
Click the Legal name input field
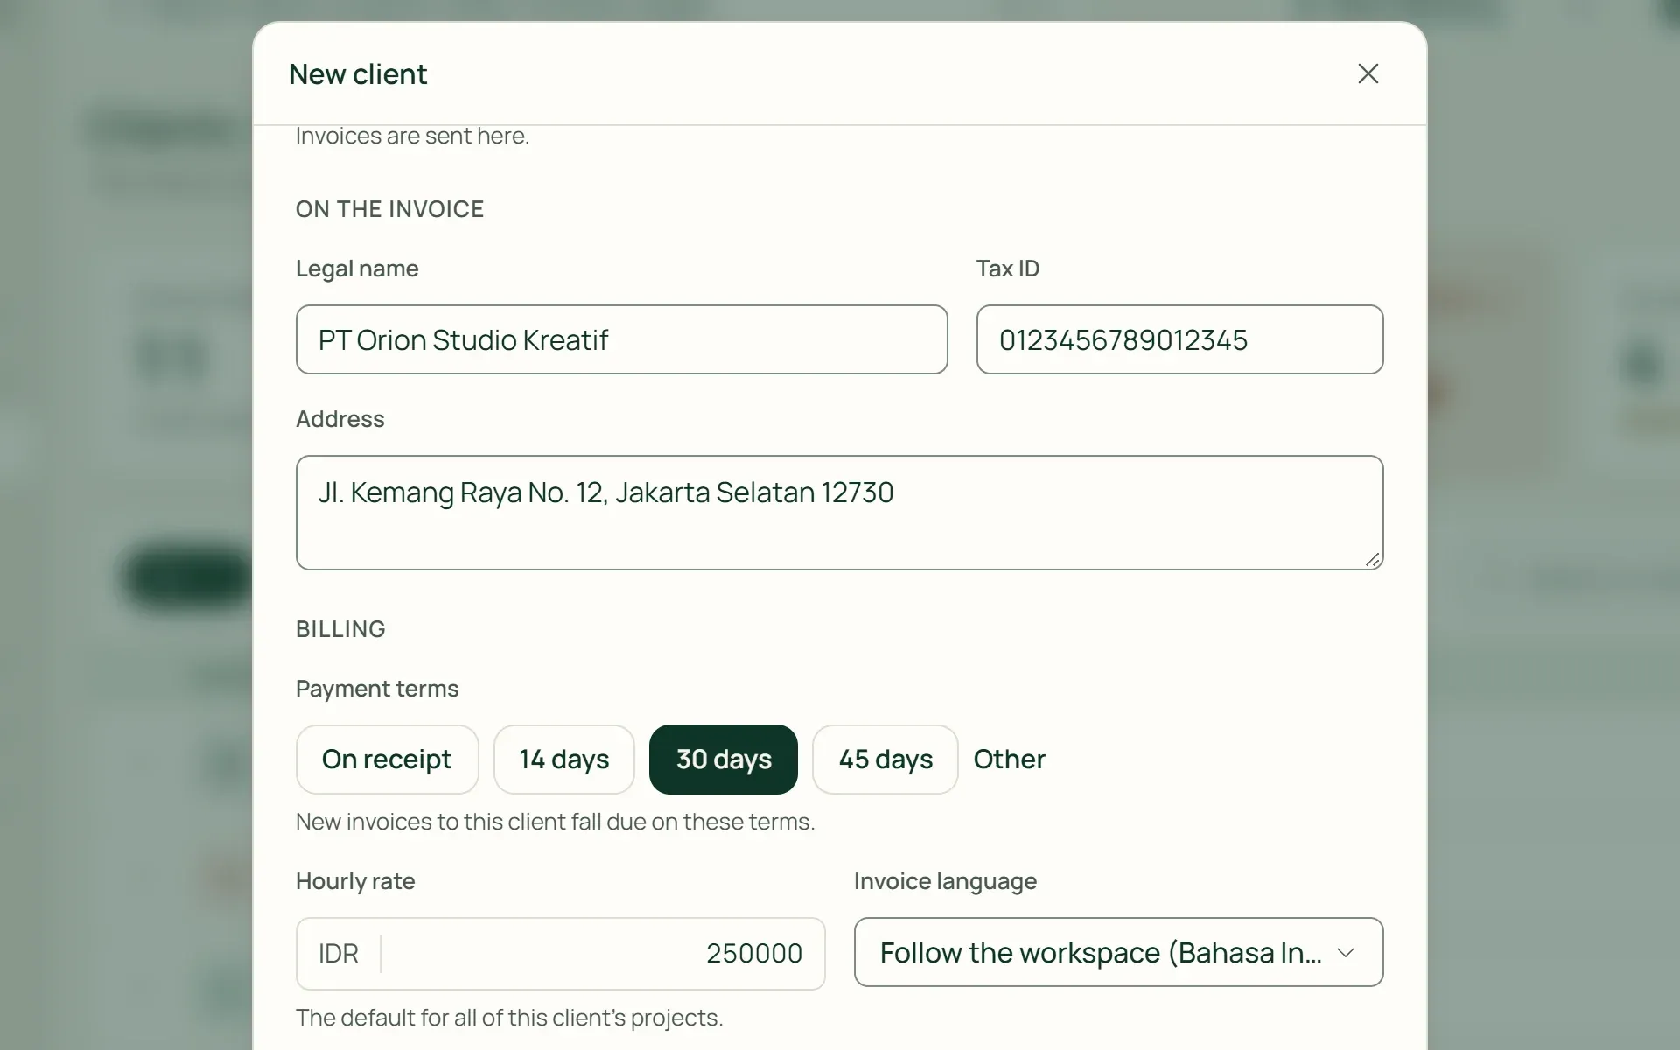coord(621,339)
